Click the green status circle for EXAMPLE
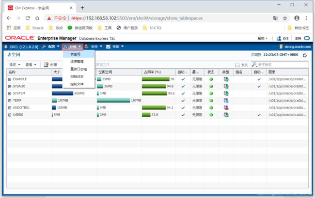 (x=211, y=79)
